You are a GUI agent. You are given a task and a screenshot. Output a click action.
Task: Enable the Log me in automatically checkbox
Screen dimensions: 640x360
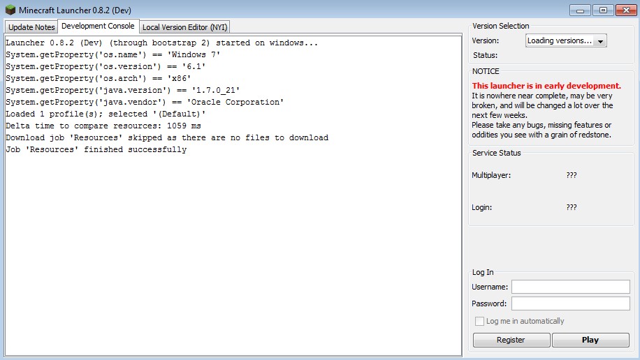479,321
